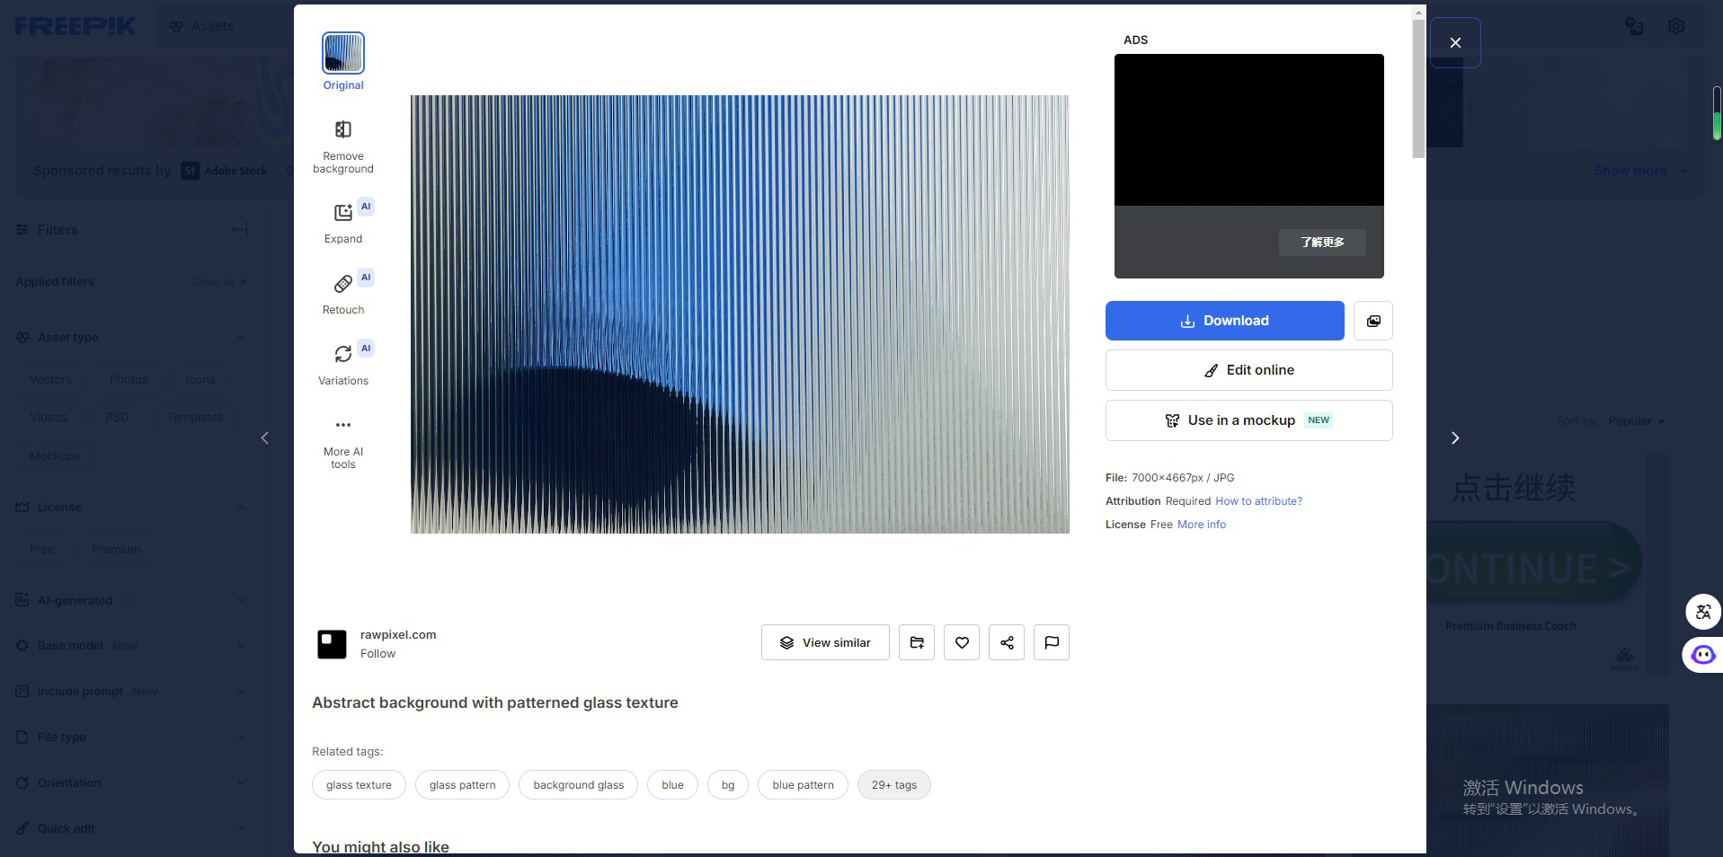
Task: Open rawpixel.com author name link
Action: 398,634
